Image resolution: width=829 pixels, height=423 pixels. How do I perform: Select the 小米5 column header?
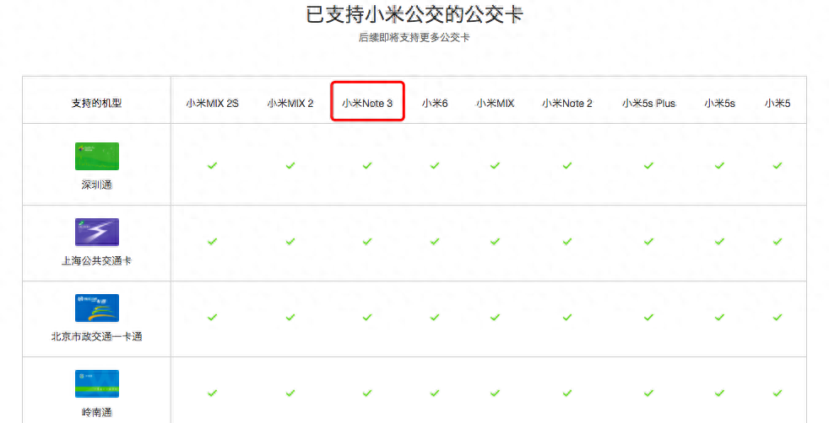(778, 104)
